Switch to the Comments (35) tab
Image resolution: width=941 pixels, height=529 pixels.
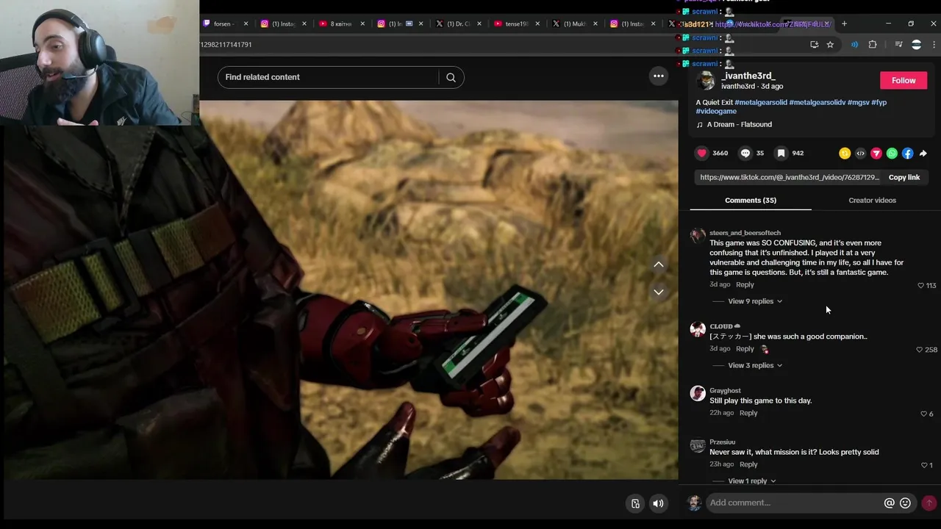tap(751, 200)
